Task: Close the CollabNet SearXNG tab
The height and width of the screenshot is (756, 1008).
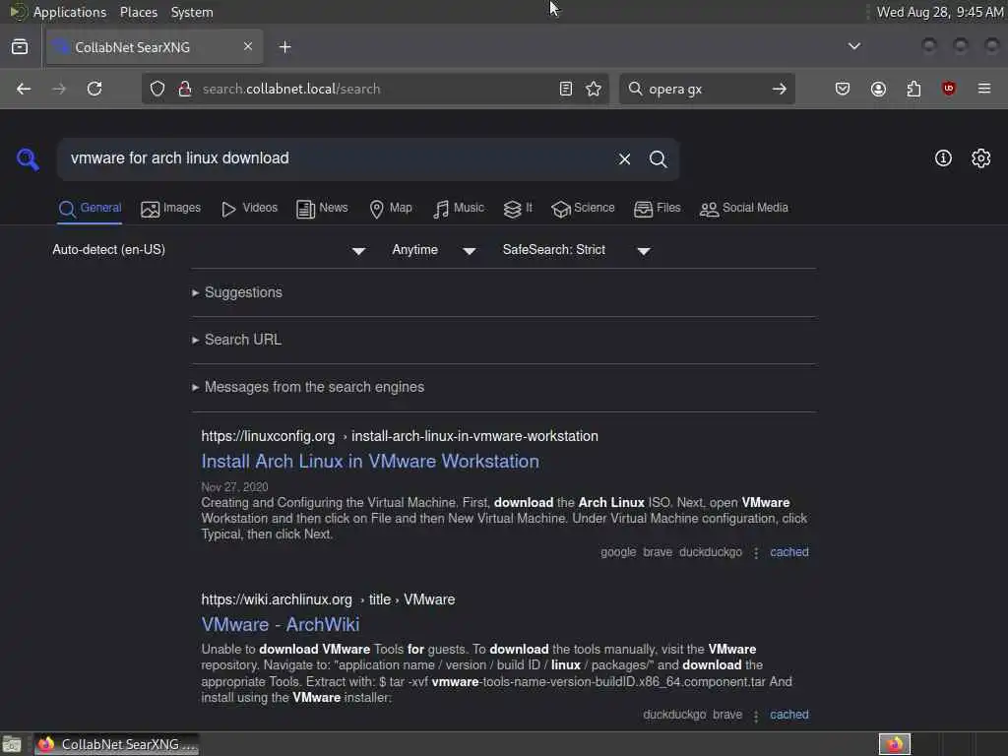Action: 248,46
